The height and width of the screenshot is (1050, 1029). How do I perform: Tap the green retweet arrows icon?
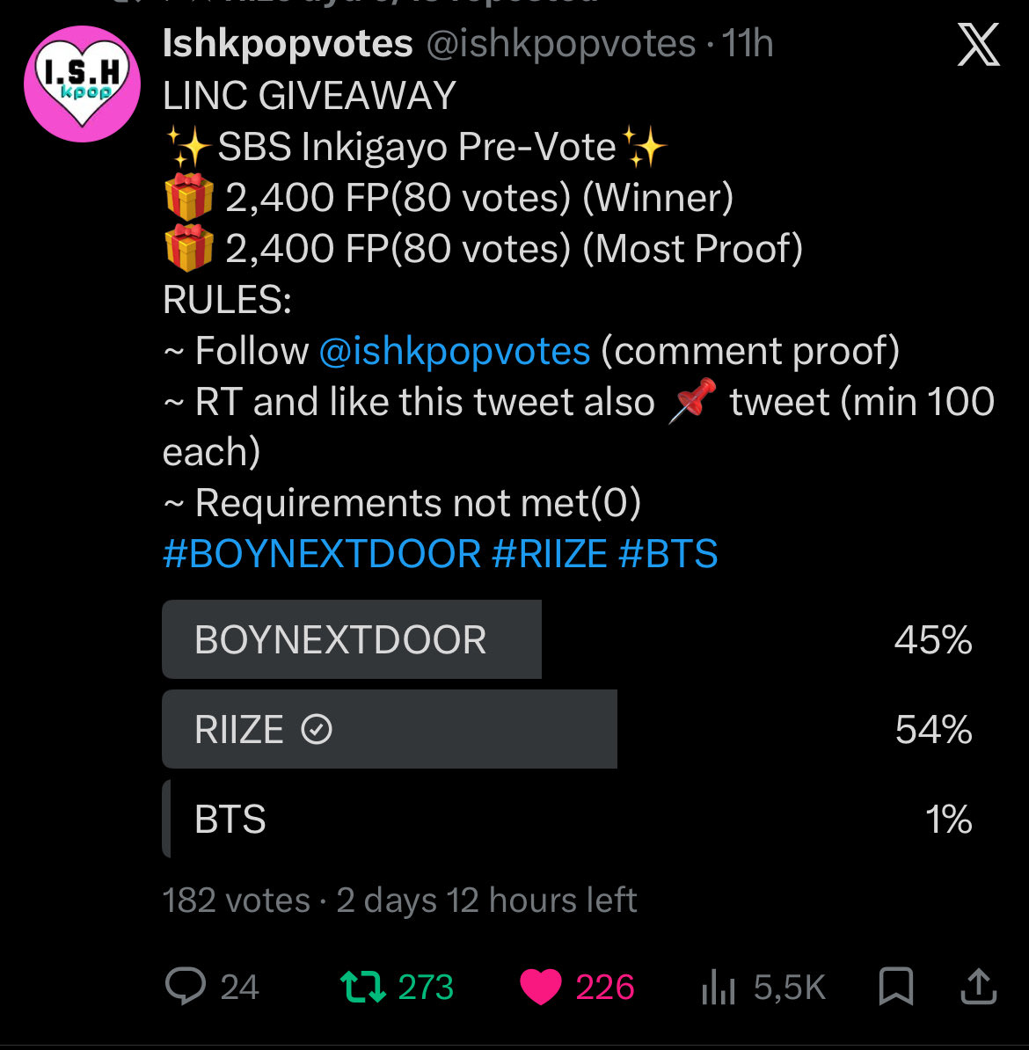(x=363, y=987)
